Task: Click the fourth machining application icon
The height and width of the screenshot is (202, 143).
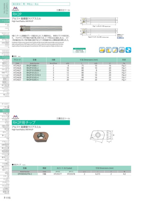Action: 122,50
